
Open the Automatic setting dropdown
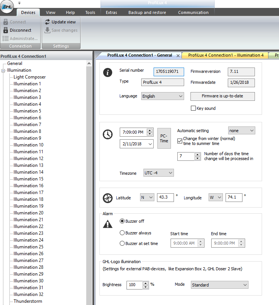point(242,131)
